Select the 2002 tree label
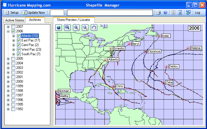Screen dimensions: 207x129 click(19, 72)
